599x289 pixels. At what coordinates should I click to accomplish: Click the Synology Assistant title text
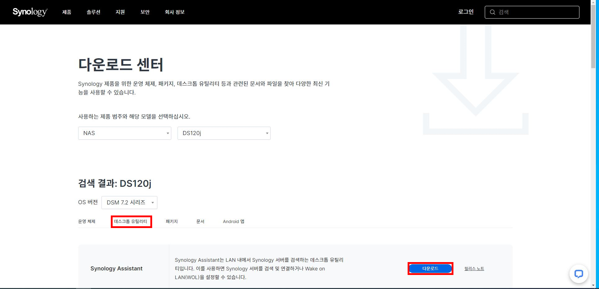[x=117, y=268]
